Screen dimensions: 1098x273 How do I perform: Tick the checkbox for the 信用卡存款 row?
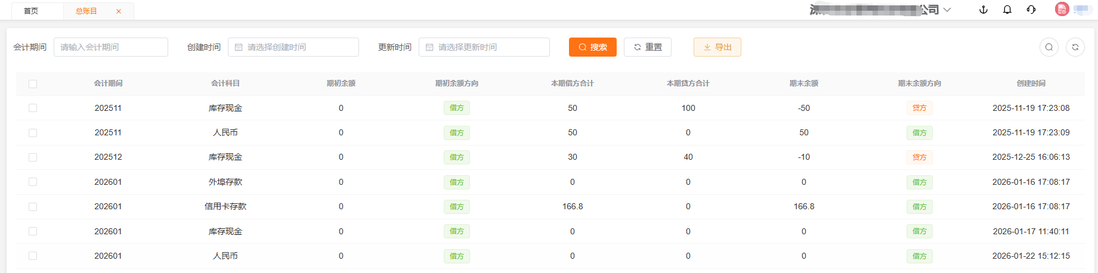coord(33,207)
